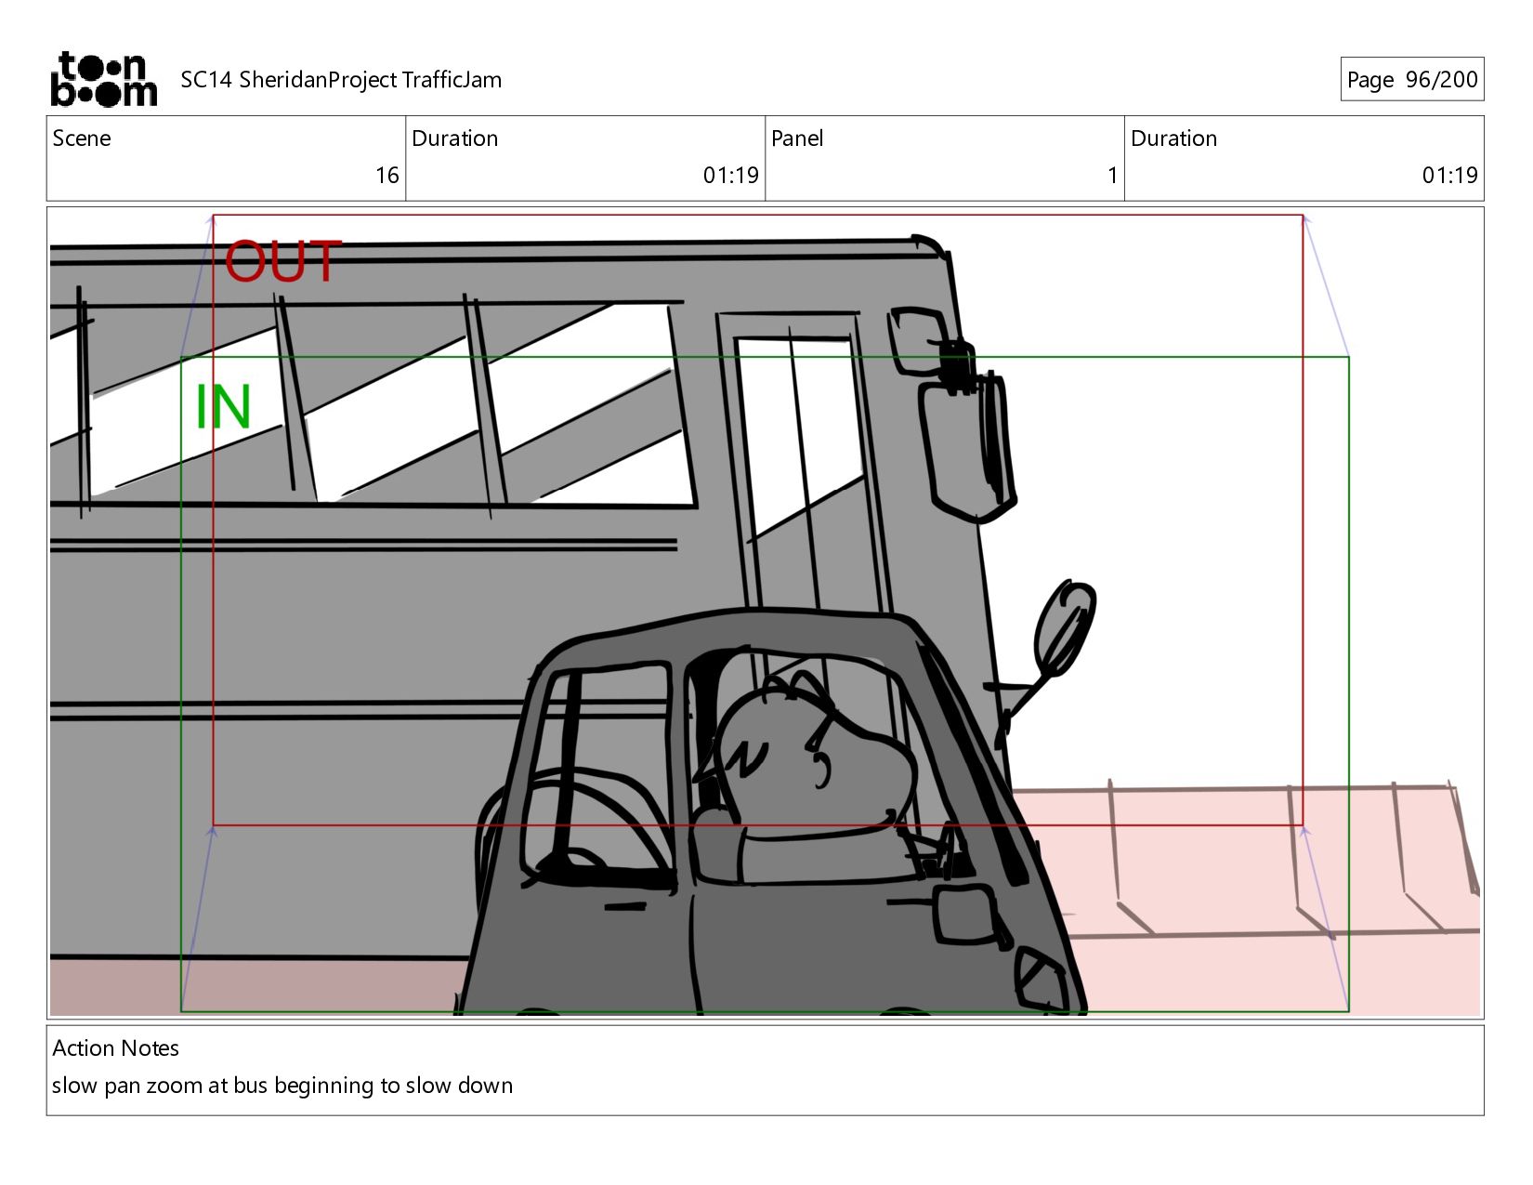Click the 'Panel' header label
Screen dimensions: 1533x1185
797,138
